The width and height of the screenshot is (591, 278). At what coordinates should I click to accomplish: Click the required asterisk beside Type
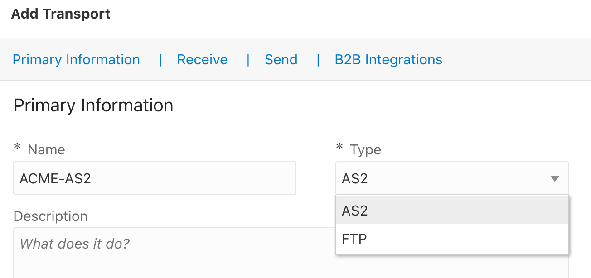[x=339, y=148]
